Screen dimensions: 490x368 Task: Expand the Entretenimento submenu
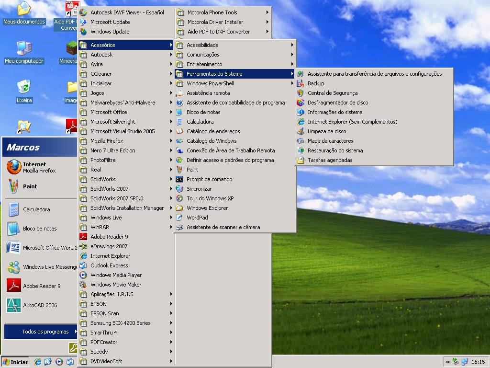pyautogui.click(x=235, y=64)
